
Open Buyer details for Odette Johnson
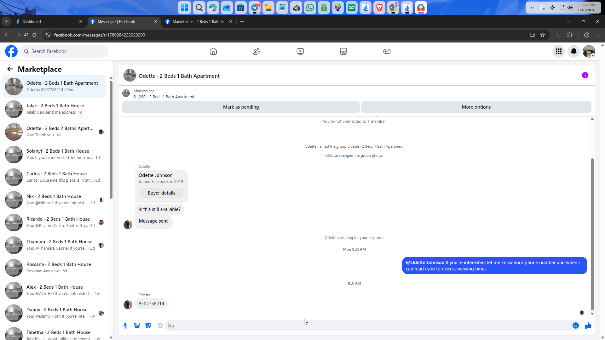(x=161, y=193)
